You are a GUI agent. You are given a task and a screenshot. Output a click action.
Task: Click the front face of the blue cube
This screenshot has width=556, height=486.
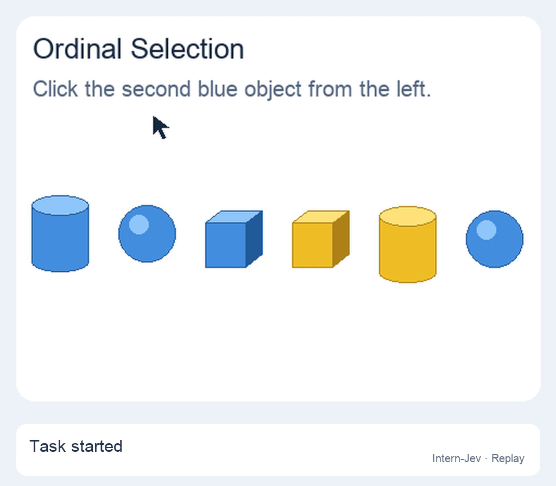tap(226, 245)
